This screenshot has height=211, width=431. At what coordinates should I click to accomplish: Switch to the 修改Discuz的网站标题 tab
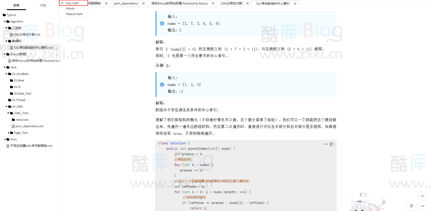click(x=179, y=3)
